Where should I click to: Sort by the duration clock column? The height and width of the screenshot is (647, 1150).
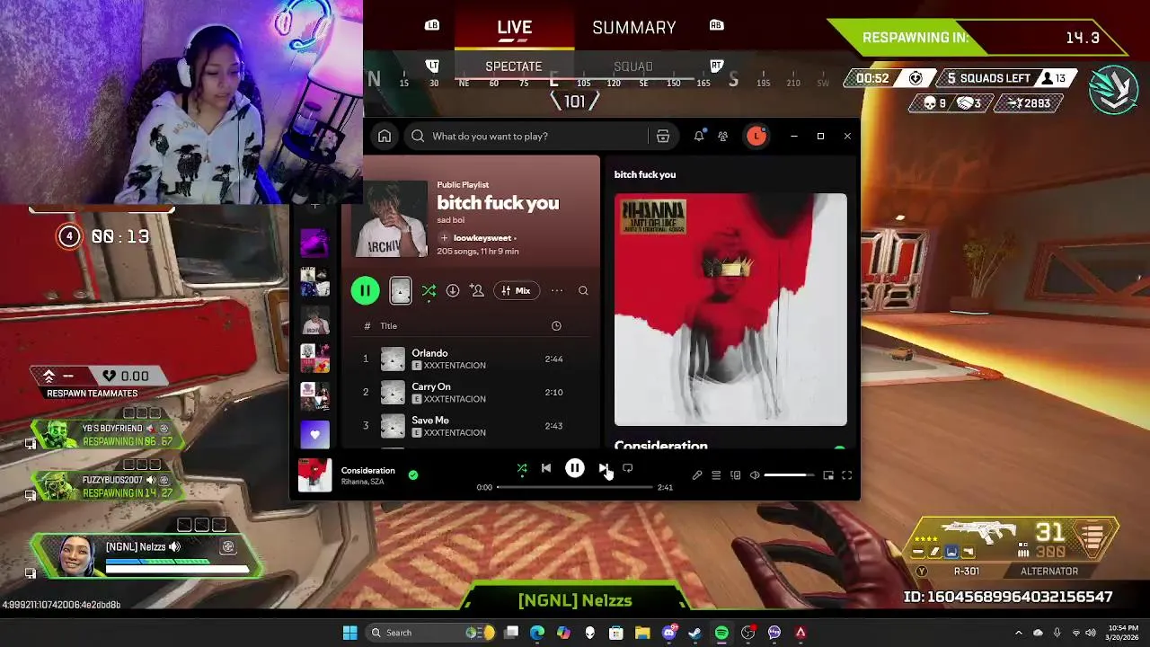pyautogui.click(x=556, y=325)
